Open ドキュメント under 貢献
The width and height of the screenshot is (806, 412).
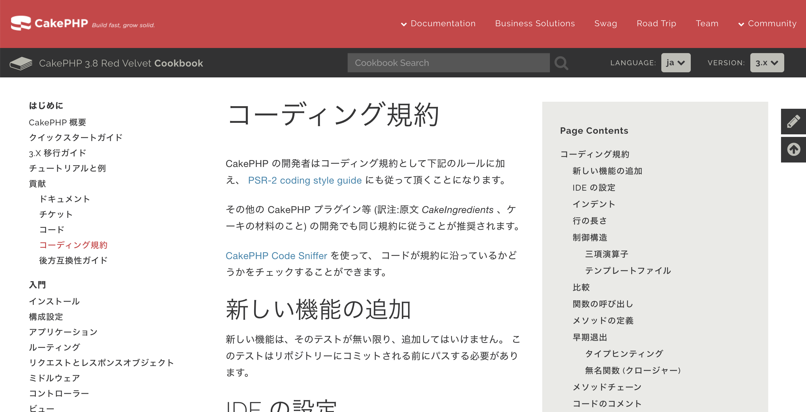(x=65, y=199)
